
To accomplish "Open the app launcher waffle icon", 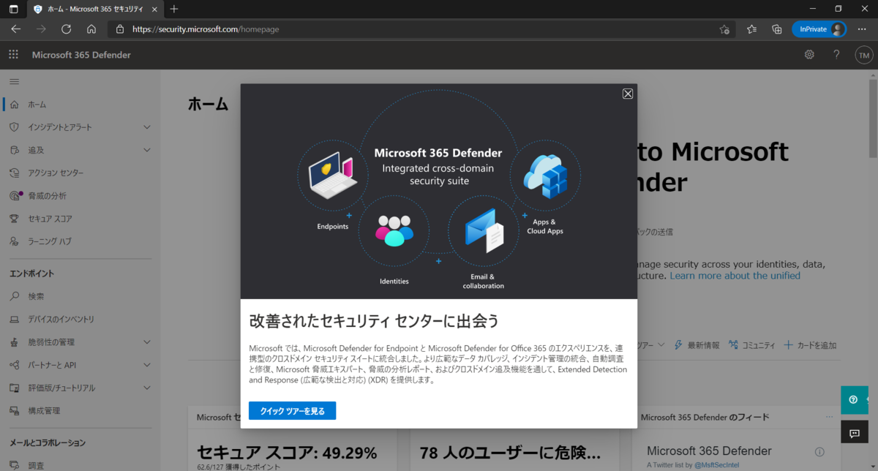I will [x=13, y=55].
